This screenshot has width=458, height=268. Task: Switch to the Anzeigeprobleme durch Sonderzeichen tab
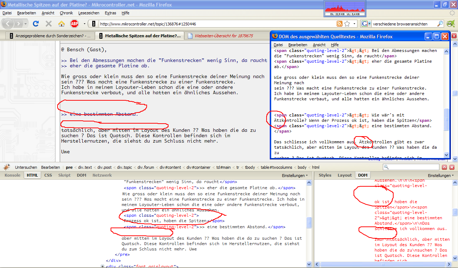pyautogui.click(x=50, y=36)
